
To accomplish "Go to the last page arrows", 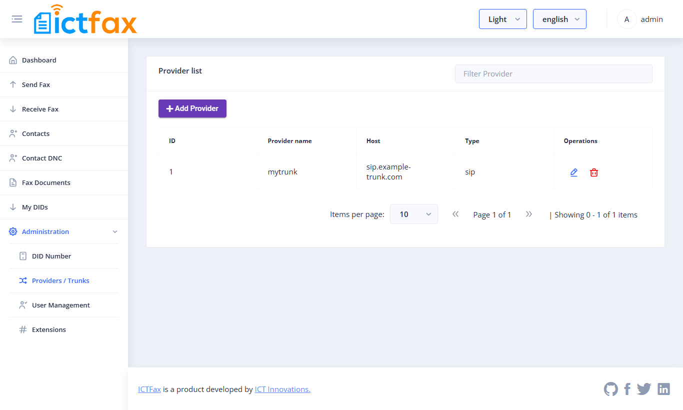I will [x=529, y=214].
